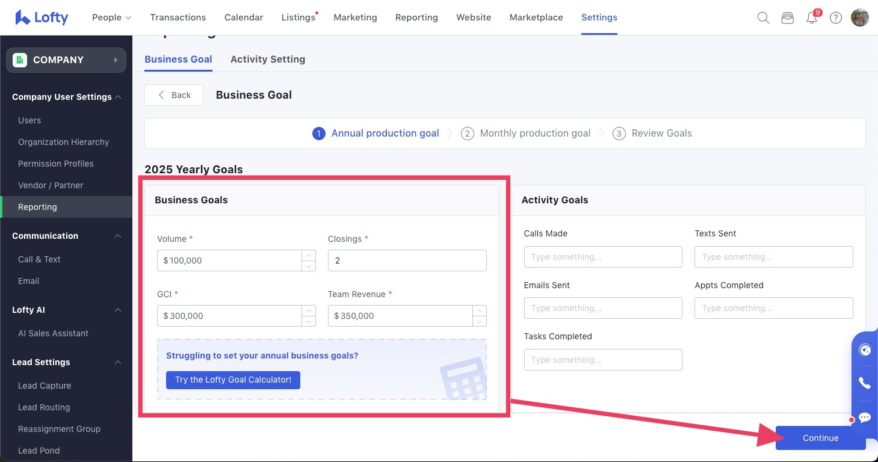The width and height of the screenshot is (878, 462).
Task: Open notifications bell with badge
Action: (812, 17)
